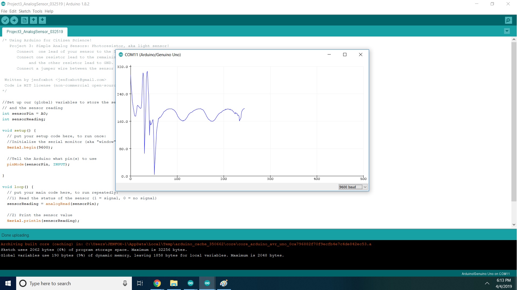This screenshot has width=527, height=290.
Task: Click the Windows Start button
Action: (8, 283)
